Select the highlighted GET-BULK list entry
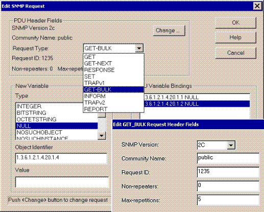This screenshot has height=212, width=264. (x=113, y=89)
